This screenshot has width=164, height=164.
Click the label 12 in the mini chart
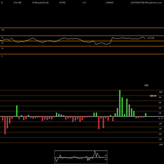tap(106, 155)
